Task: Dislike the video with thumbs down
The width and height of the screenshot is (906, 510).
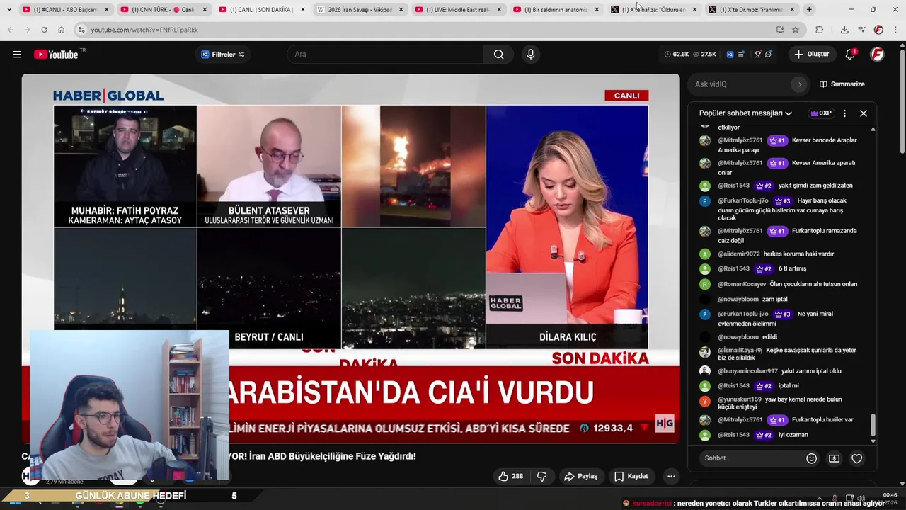Action: click(542, 476)
